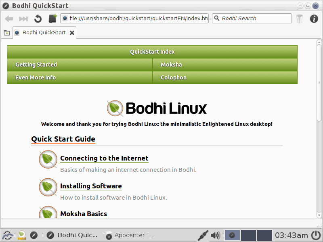Click the scrollbar up arrow

point(319,42)
